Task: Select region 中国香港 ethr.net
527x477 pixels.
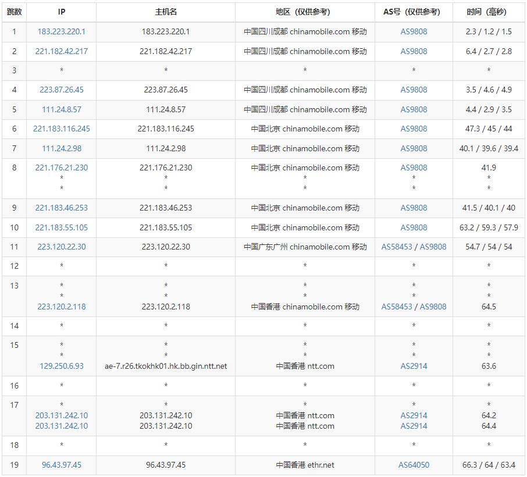Action: click(x=305, y=465)
